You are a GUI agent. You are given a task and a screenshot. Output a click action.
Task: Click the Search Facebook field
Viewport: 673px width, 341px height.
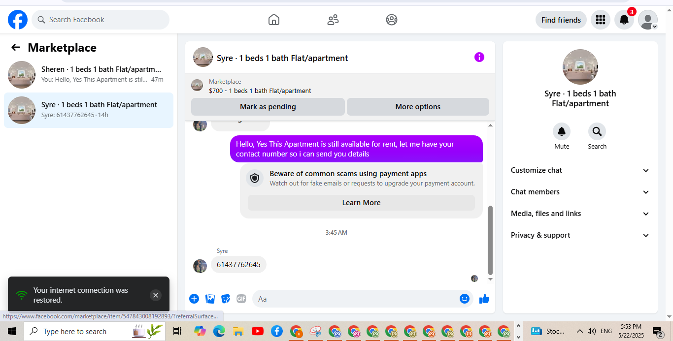point(101,20)
